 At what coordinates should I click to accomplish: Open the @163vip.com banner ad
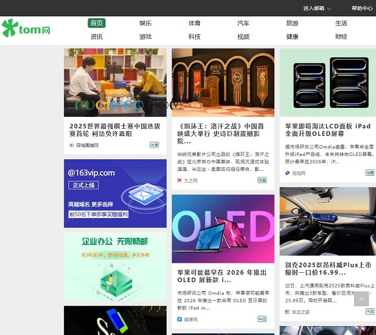[x=115, y=193]
